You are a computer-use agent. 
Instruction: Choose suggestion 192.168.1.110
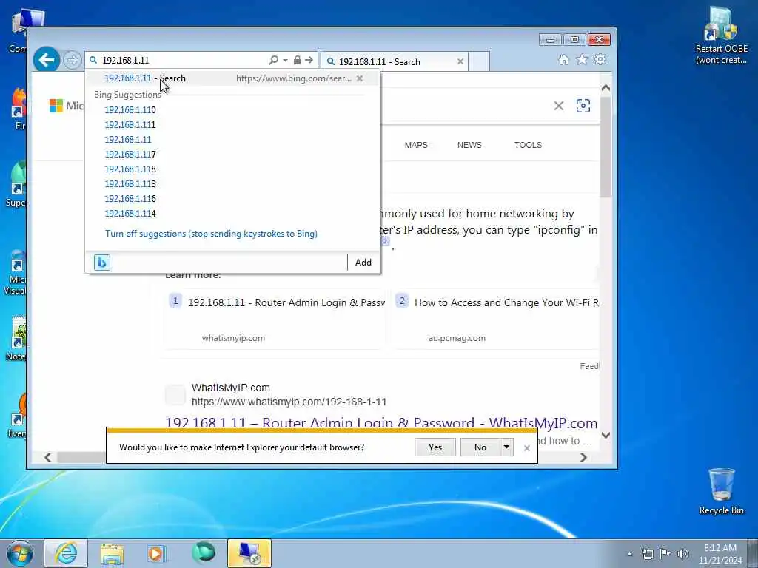pyautogui.click(x=130, y=109)
